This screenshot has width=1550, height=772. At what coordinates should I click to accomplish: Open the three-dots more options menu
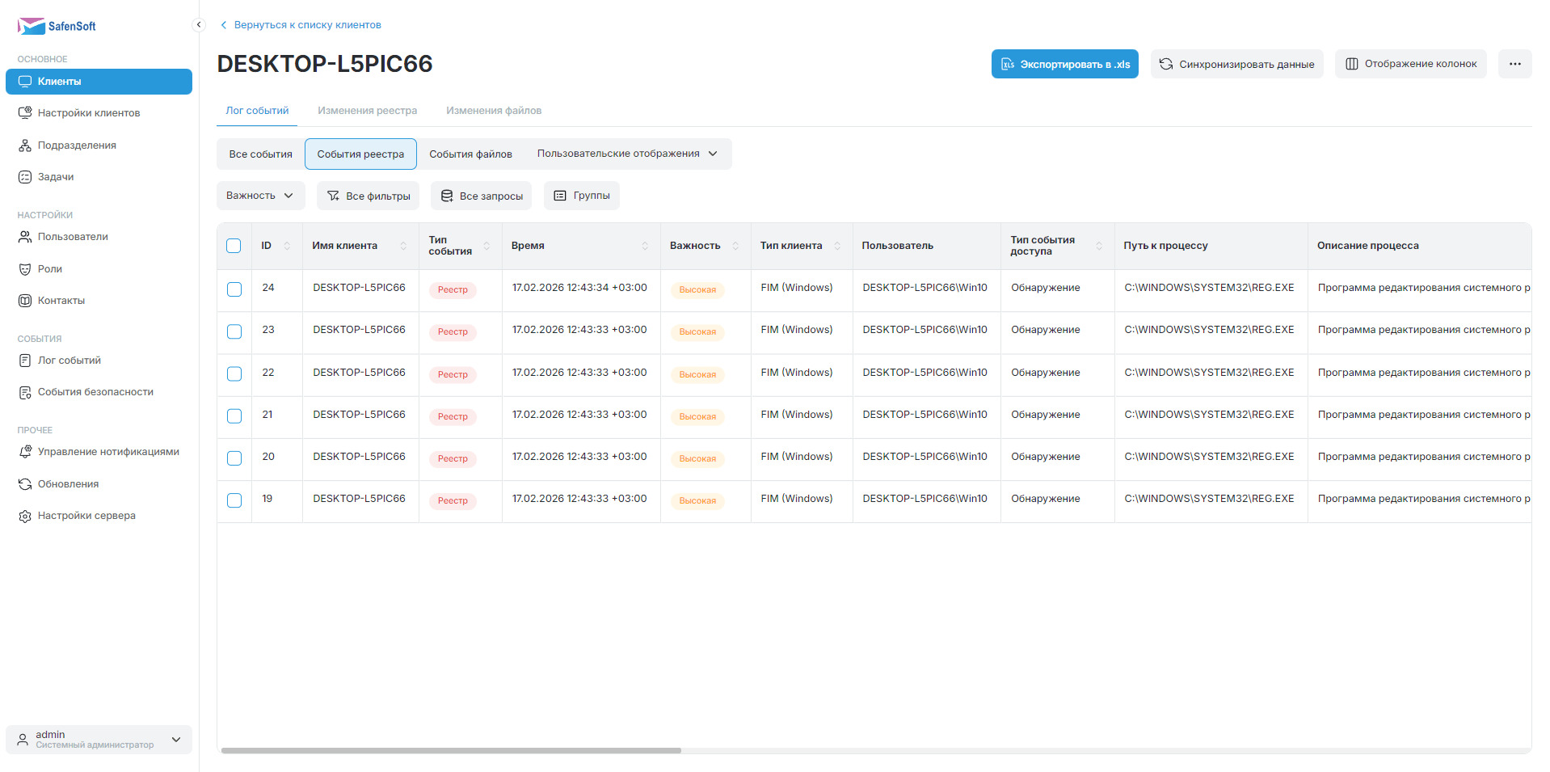[x=1514, y=64]
